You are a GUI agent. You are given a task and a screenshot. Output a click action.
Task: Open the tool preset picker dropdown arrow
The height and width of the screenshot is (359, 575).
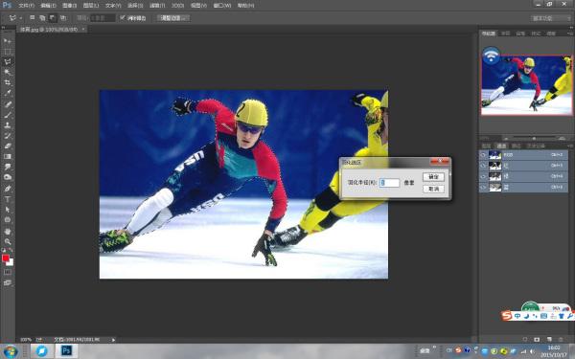click(x=20, y=18)
